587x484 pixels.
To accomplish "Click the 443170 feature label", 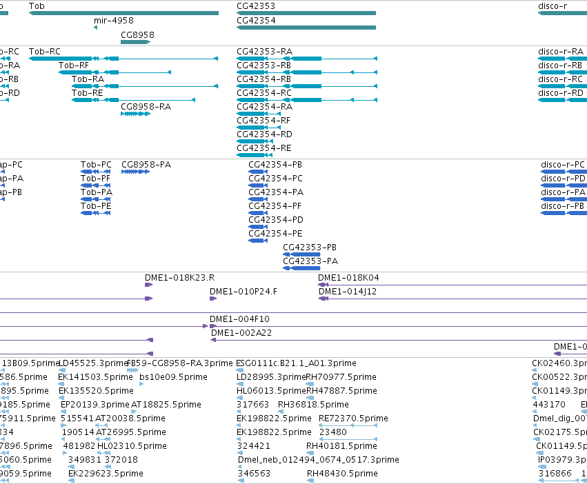I will click(549, 405).
